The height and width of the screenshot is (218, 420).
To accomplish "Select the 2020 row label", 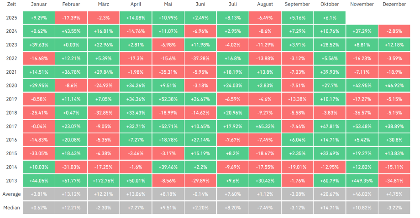I will [x=11, y=85].
